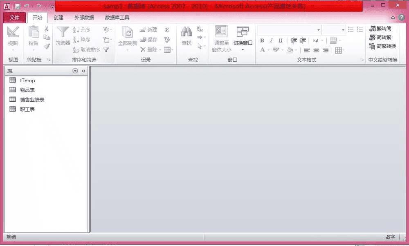Open the 文件 File tab
Viewport: 409px width, 246px height.
point(15,18)
